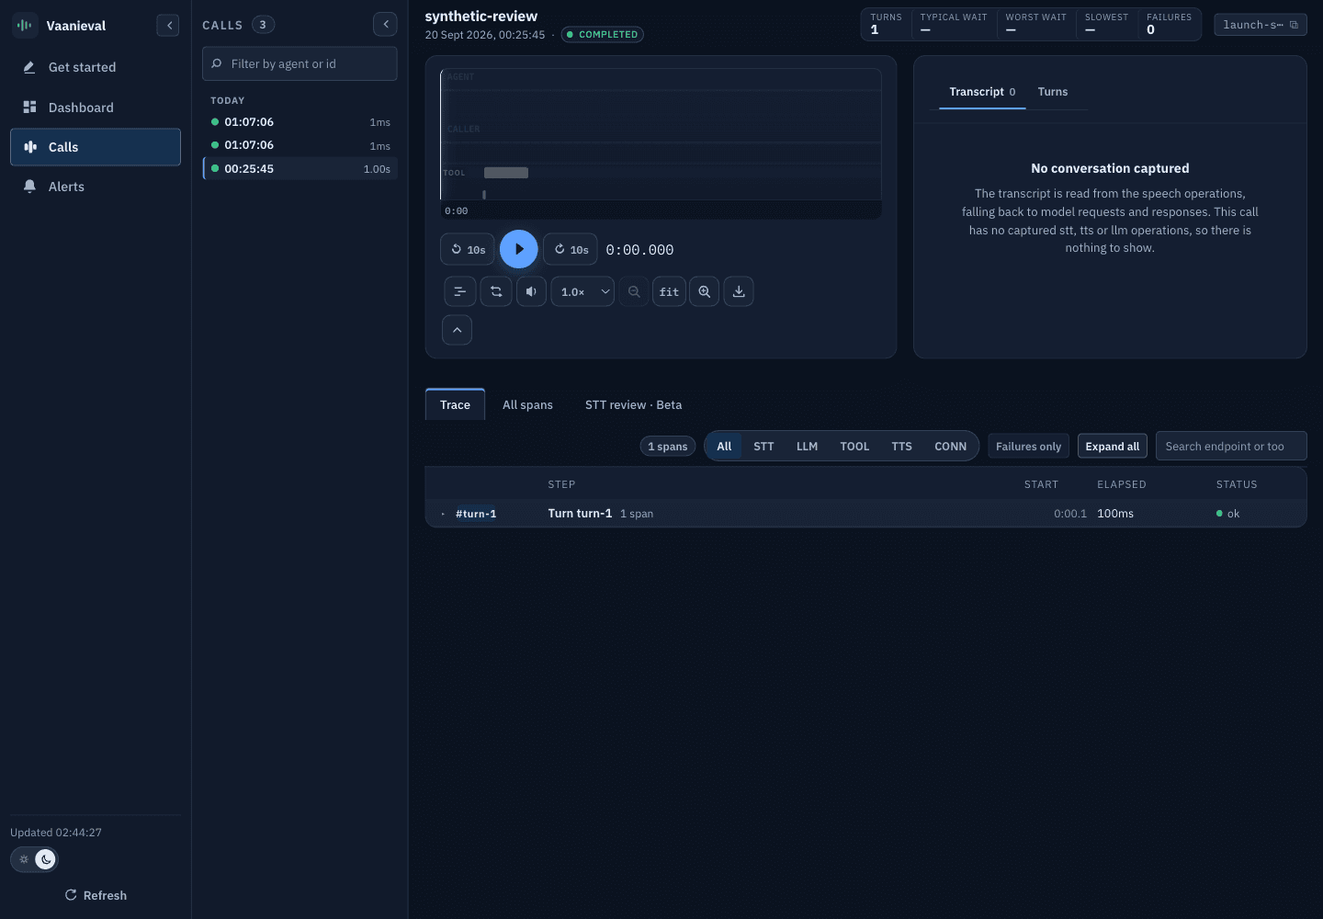Filter spans by STT
Screen dimensions: 1323x919
click(763, 447)
